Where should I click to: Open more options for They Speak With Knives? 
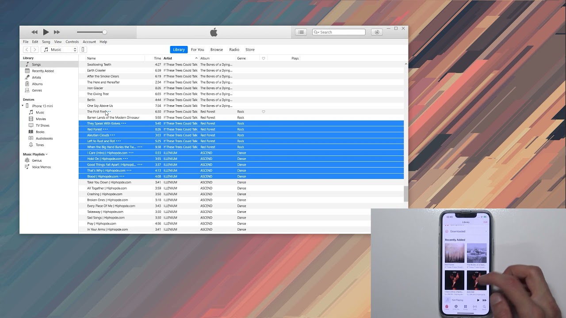click(x=123, y=124)
